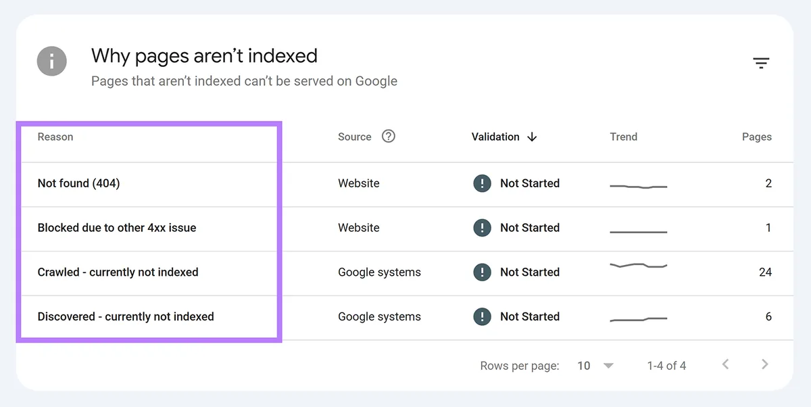The width and height of the screenshot is (811, 407).
Task: Click warning icon in Discovered row
Action: (482, 316)
